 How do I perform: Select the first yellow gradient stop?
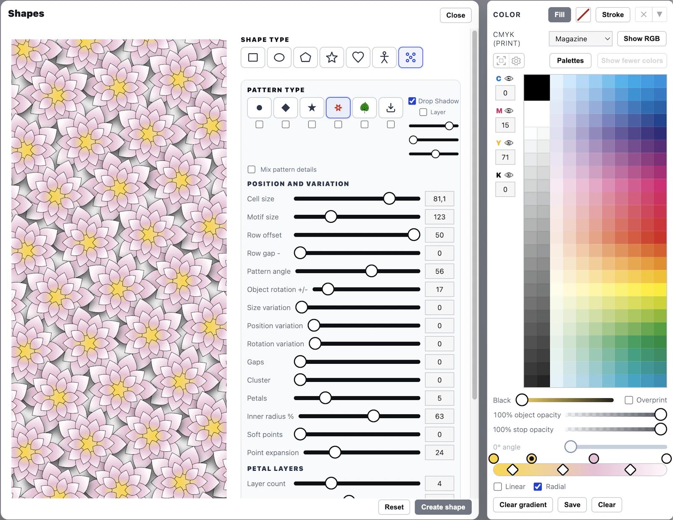(494, 459)
